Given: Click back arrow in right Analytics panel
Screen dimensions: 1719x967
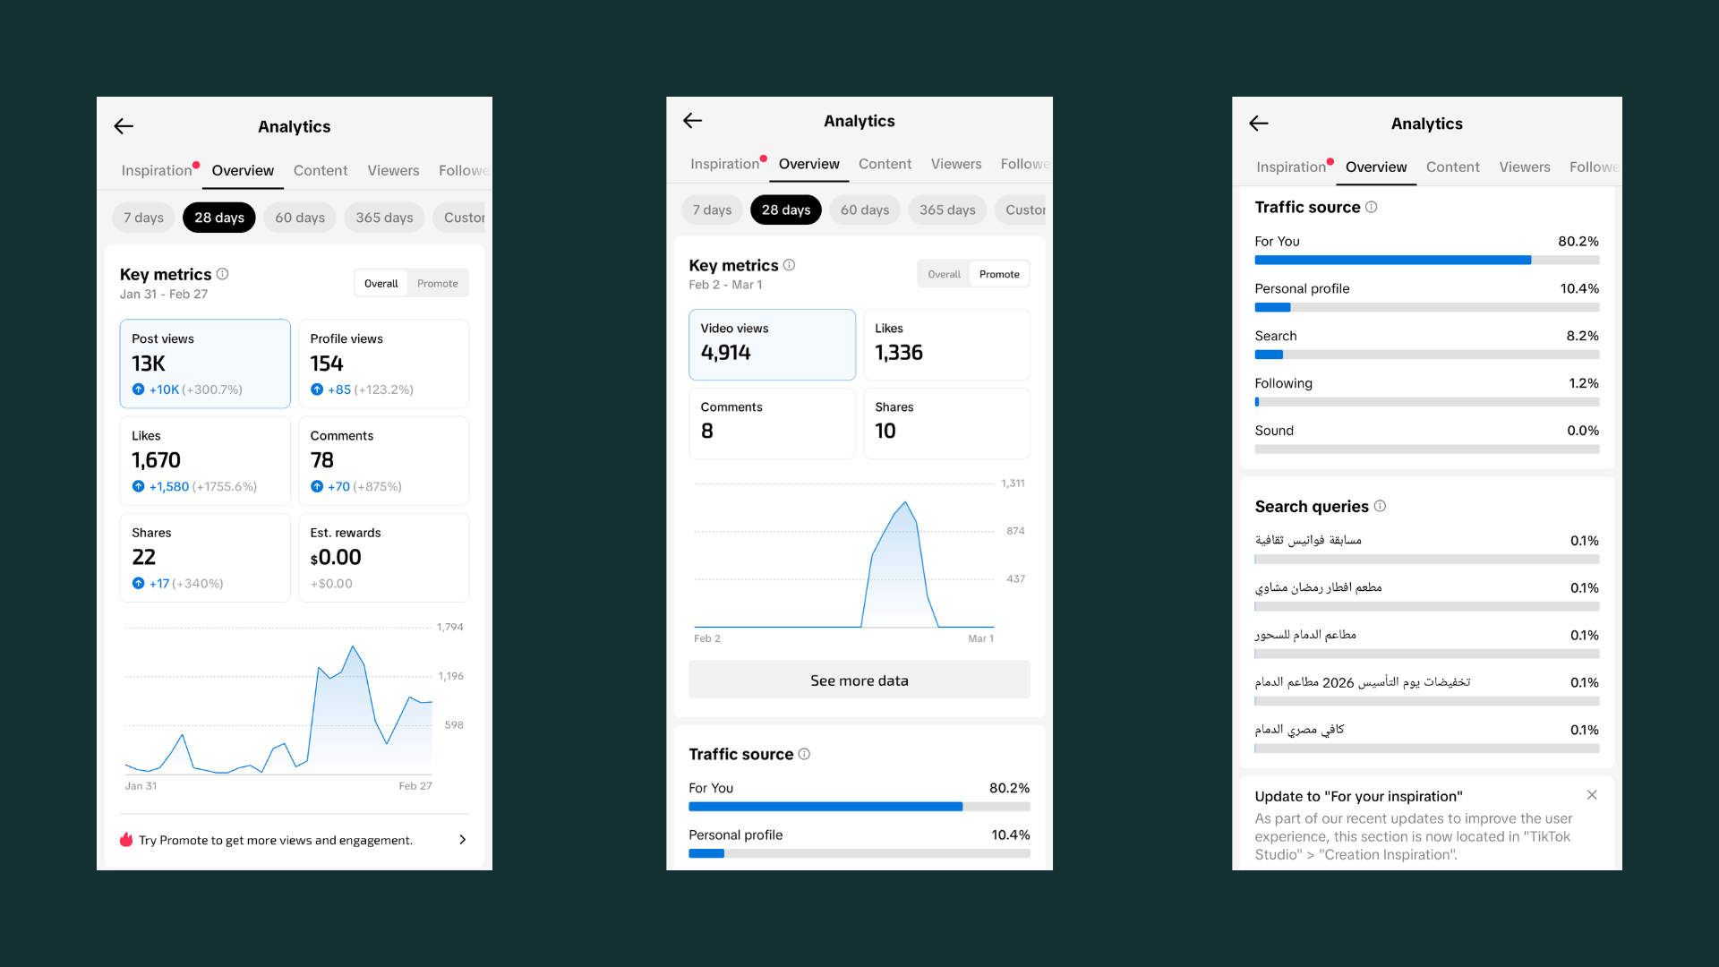Looking at the screenshot, I should coord(1259,124).
